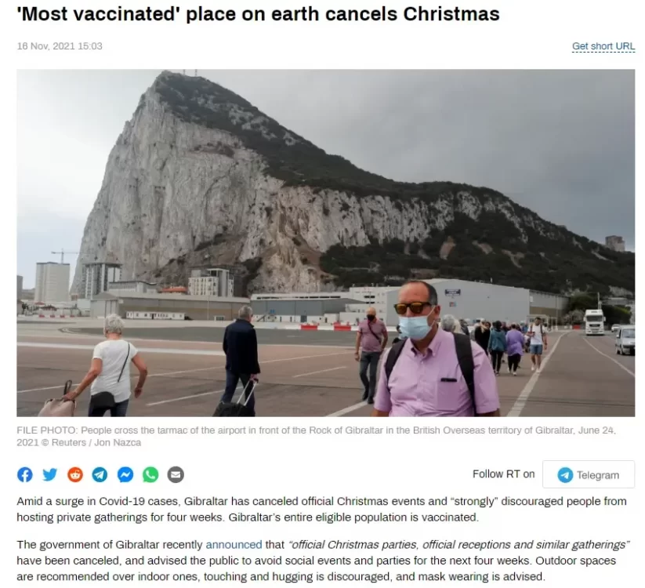Click the first paragraph about Covid-19 surge

coord(321,509)
